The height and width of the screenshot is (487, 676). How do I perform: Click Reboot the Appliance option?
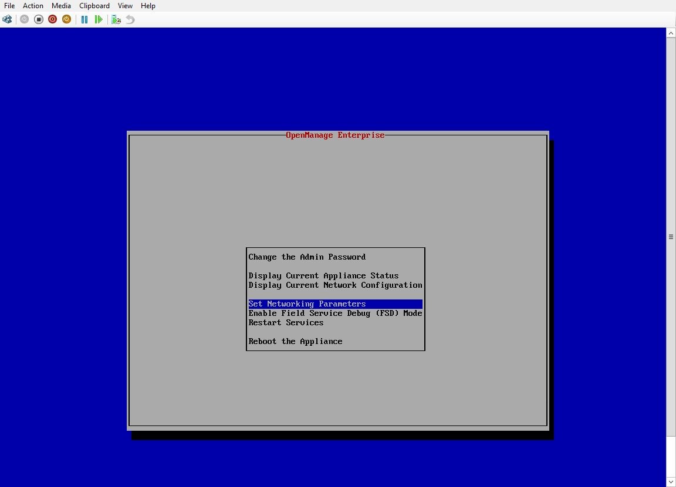pyautogui.click(x=295, y=341)
